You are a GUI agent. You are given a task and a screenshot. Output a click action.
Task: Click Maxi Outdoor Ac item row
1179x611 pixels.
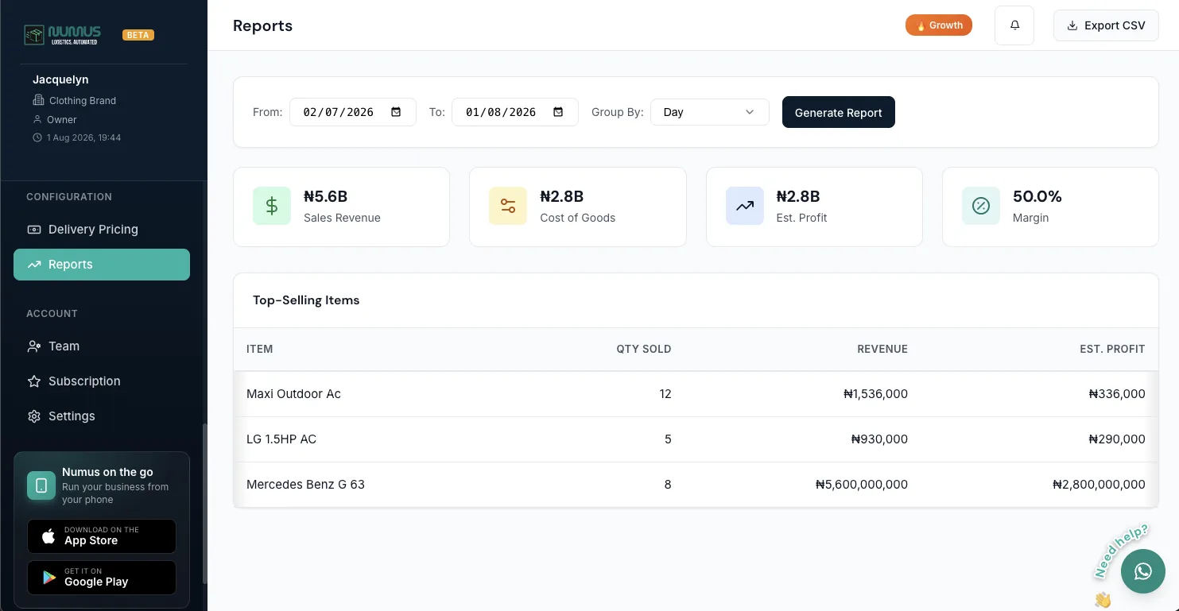tap(696, 394)
